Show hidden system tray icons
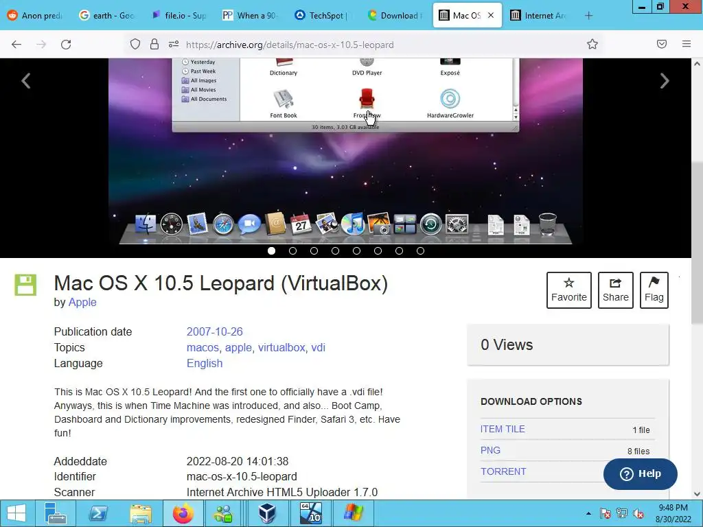This screenshot has width=703, height=527. pos(588,513)
